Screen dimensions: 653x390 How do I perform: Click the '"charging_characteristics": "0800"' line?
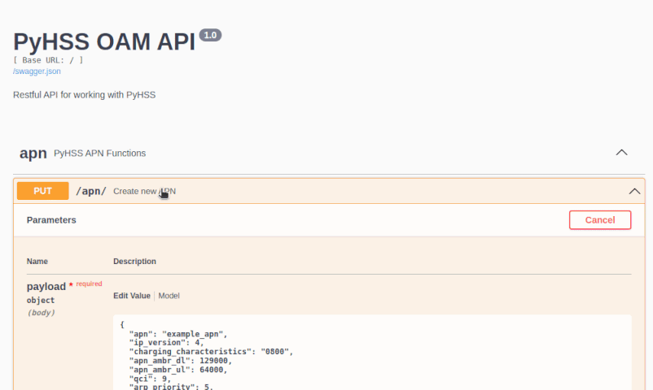[x=211, y=352]
